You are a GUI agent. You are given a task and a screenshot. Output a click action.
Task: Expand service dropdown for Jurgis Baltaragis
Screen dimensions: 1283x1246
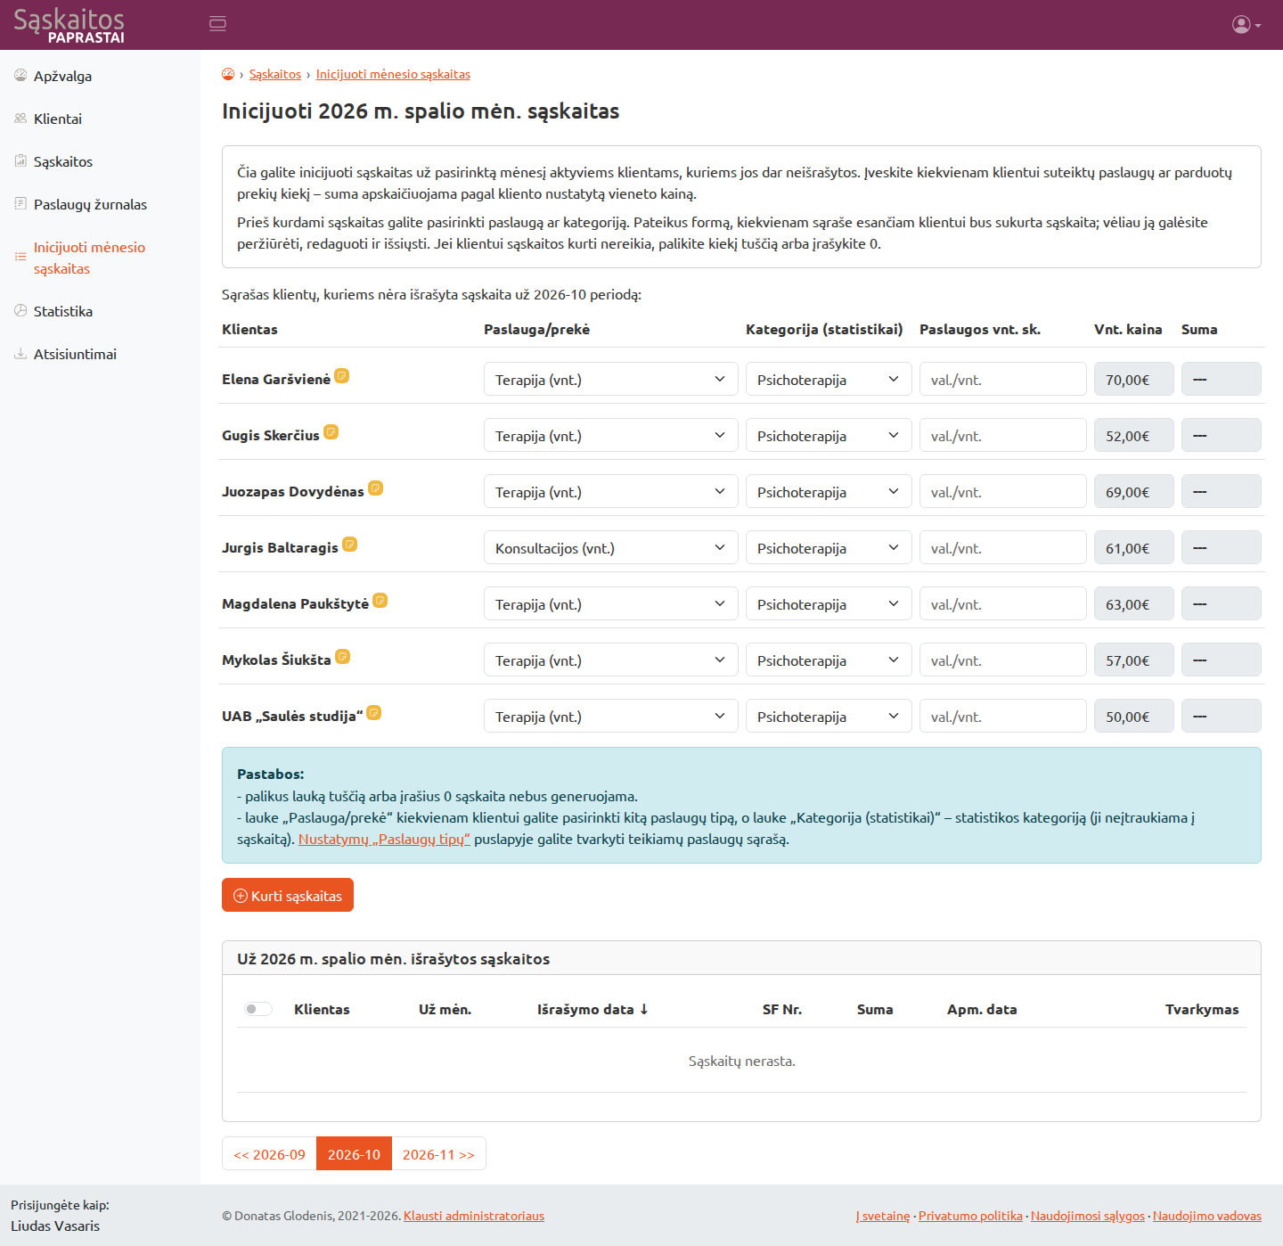tap(611, 548)
